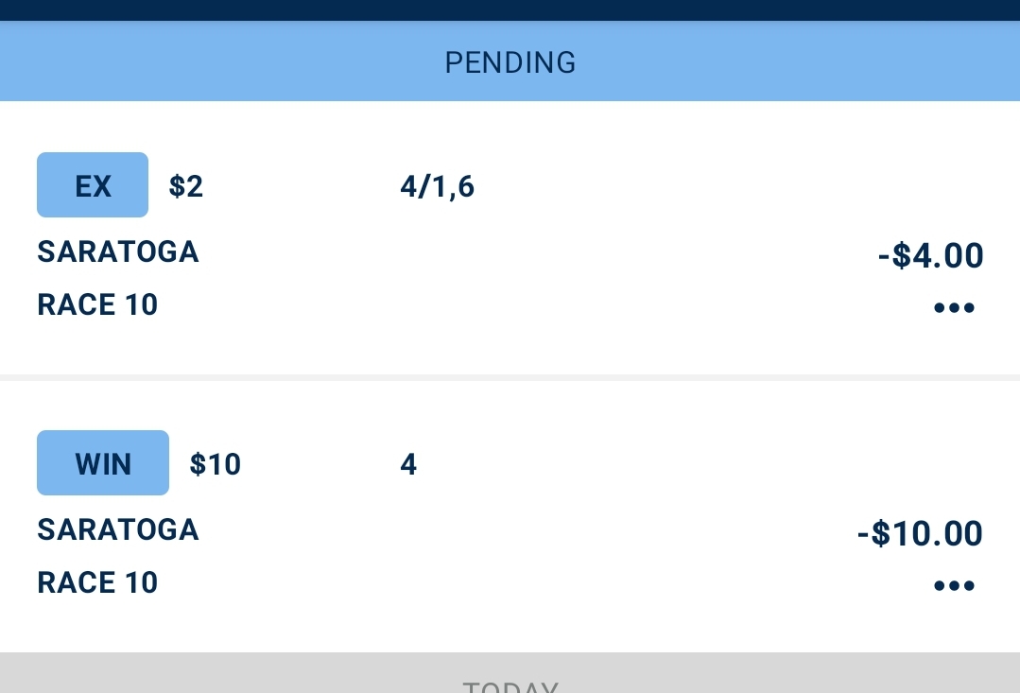The image size is (1020, 693).
Task: Click the 4/1,6 exacta selection
Action: (437, 187)
